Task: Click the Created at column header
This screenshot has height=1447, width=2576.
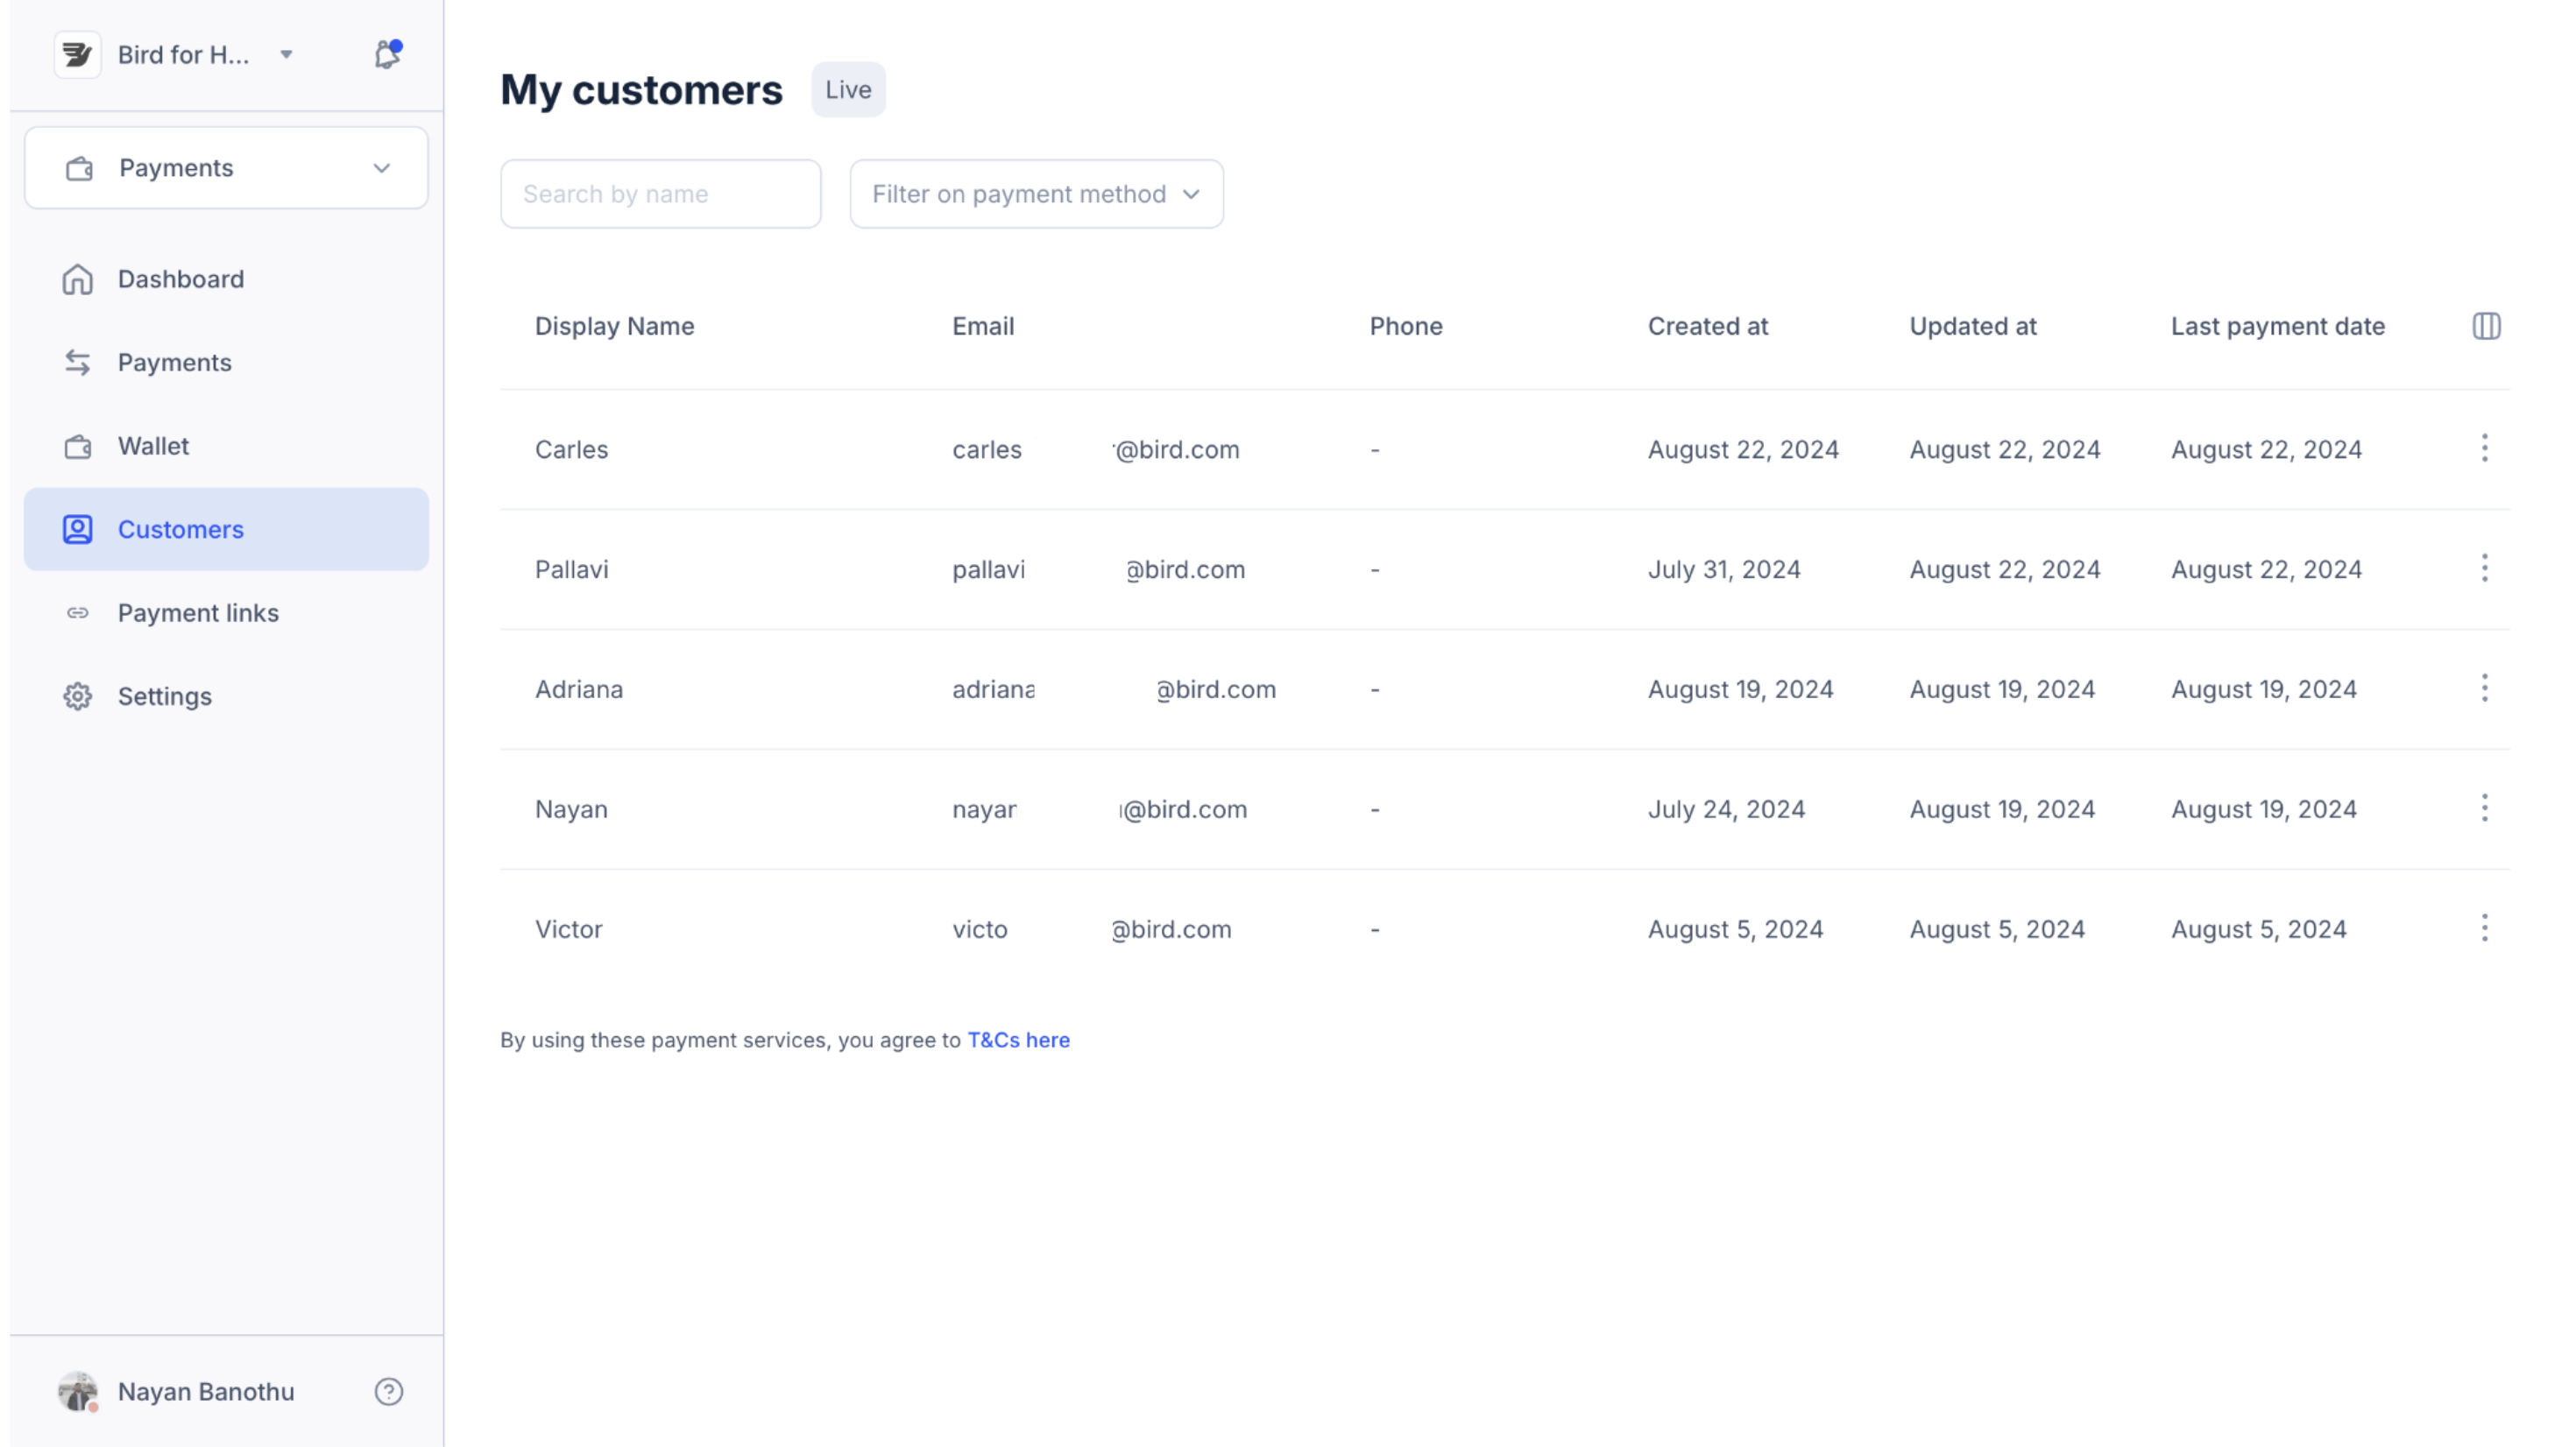Action: (1707, 326)
